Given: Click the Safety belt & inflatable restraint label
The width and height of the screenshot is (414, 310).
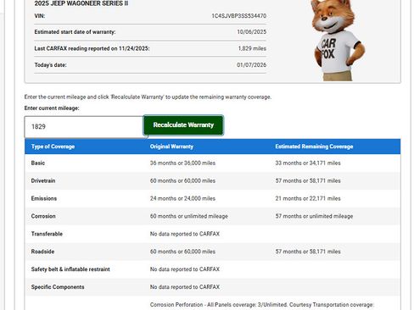Looking at the screenshot, I should click(x=70, y=269).
